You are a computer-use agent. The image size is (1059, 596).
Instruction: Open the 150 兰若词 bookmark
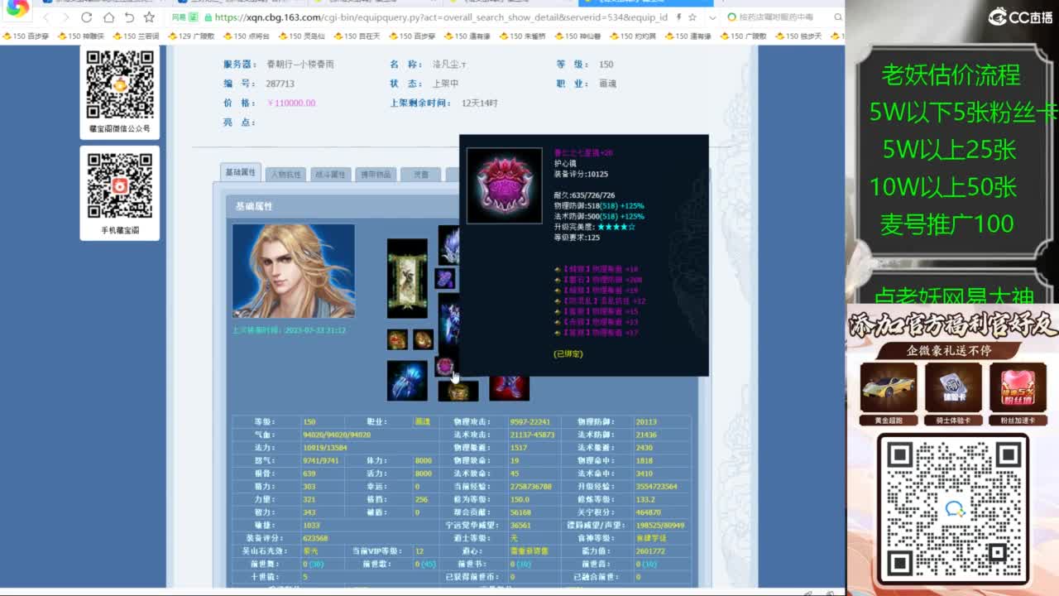coord(137,36)
